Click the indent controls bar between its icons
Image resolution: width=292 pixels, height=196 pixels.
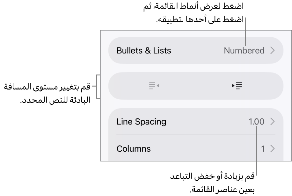tap(196, 86)
